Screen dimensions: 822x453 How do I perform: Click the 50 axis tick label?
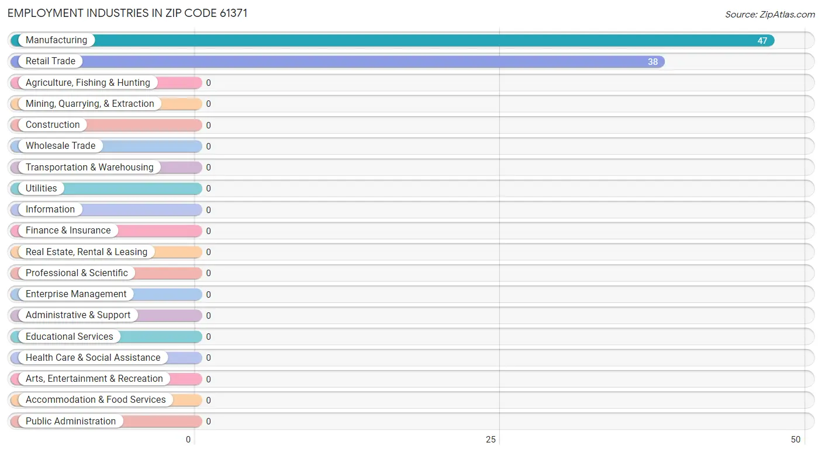[796, 440]
